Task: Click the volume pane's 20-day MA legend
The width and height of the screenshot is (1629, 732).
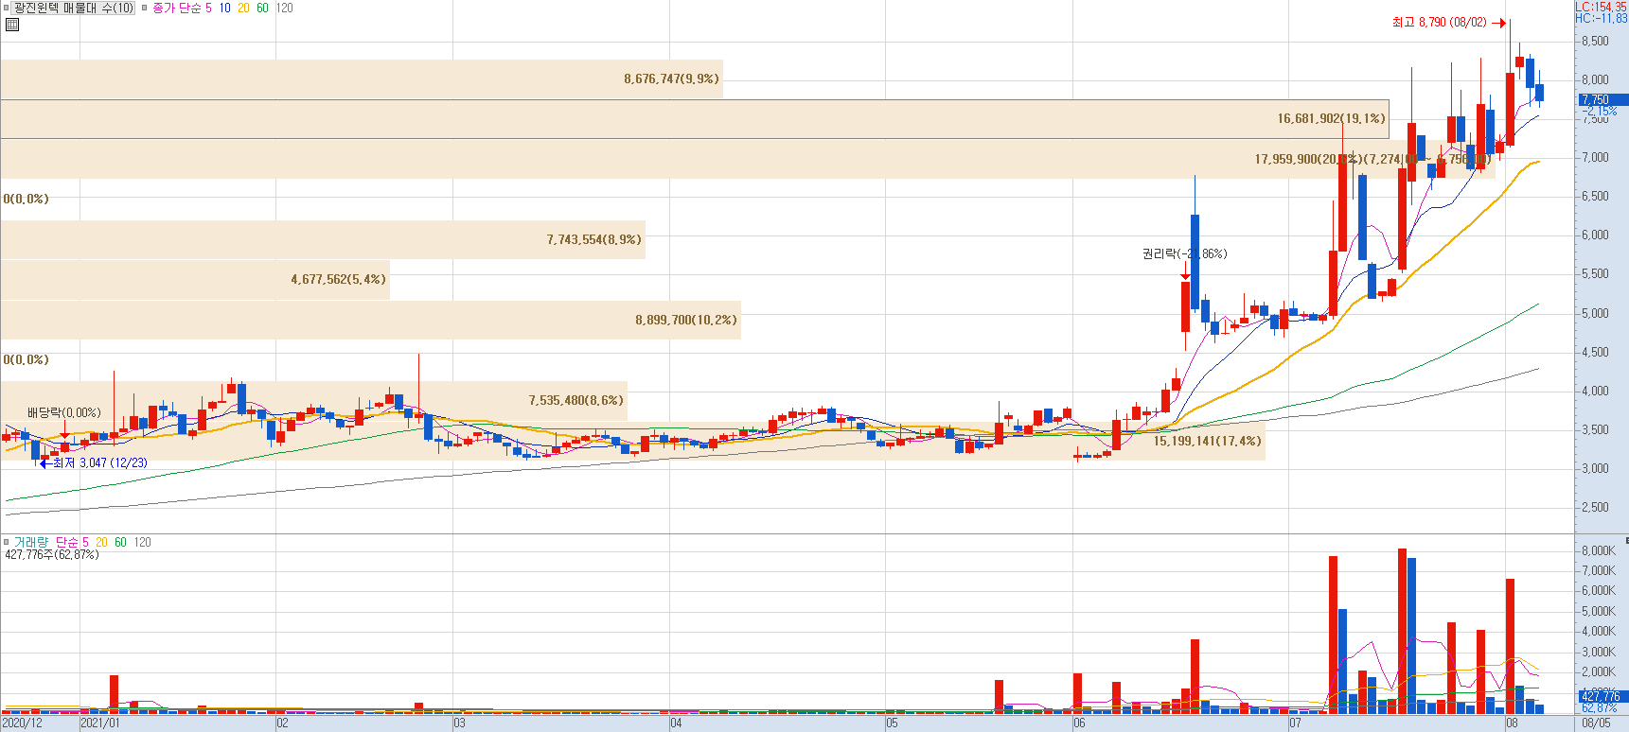Action: [x=101, y=542]
